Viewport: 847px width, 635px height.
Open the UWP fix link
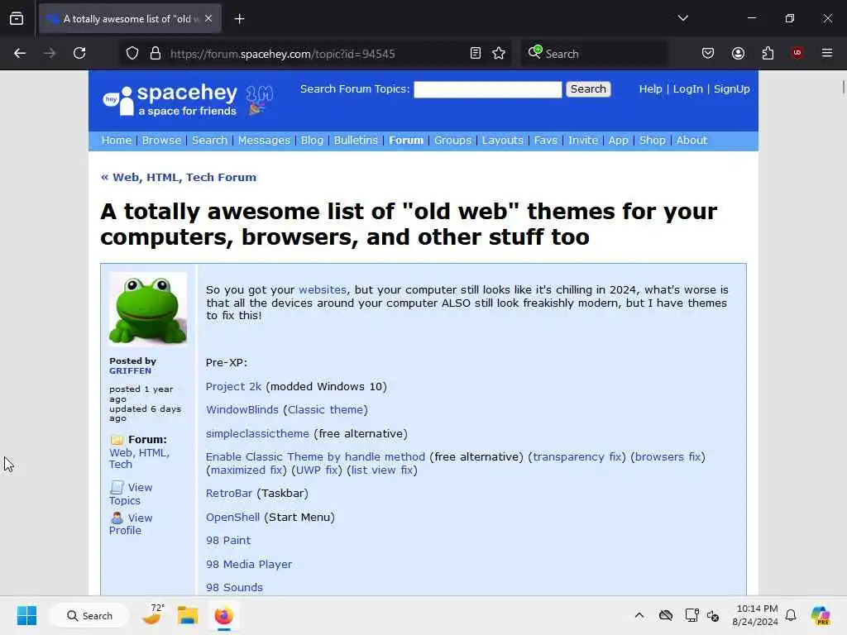tap(317, 470)
